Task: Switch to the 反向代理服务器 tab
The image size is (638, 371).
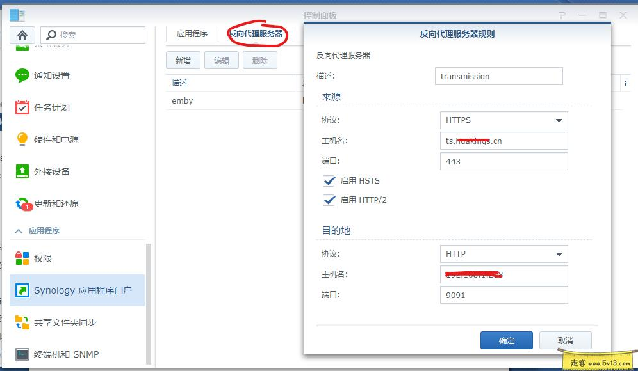Action: (x=256, y=35)
